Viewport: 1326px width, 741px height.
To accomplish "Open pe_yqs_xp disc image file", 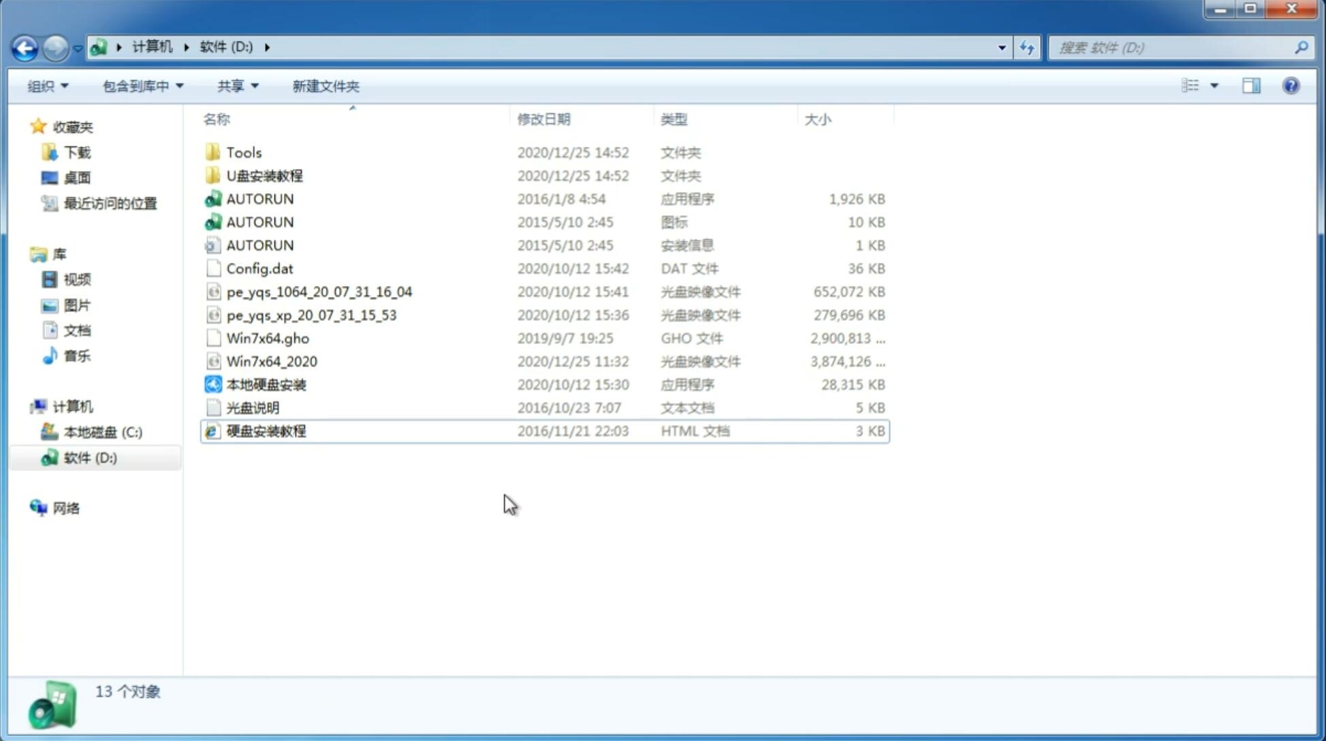I will click(311, 315).
